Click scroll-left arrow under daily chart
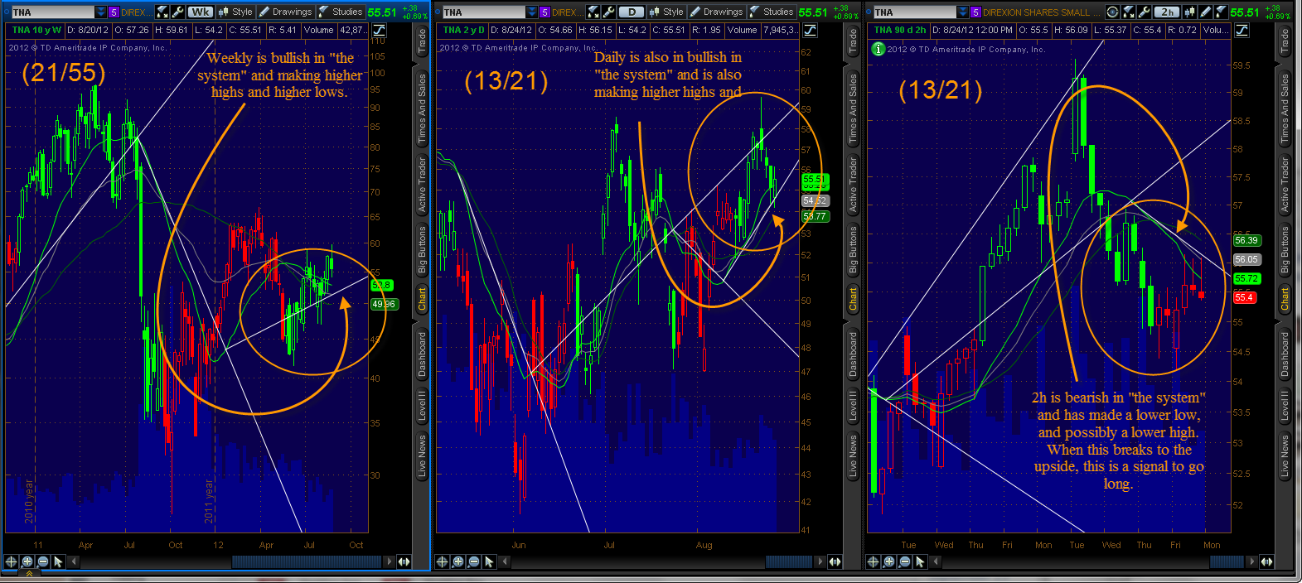The width and height of the screenshot is (1302, 583). (x=505, y=561)
